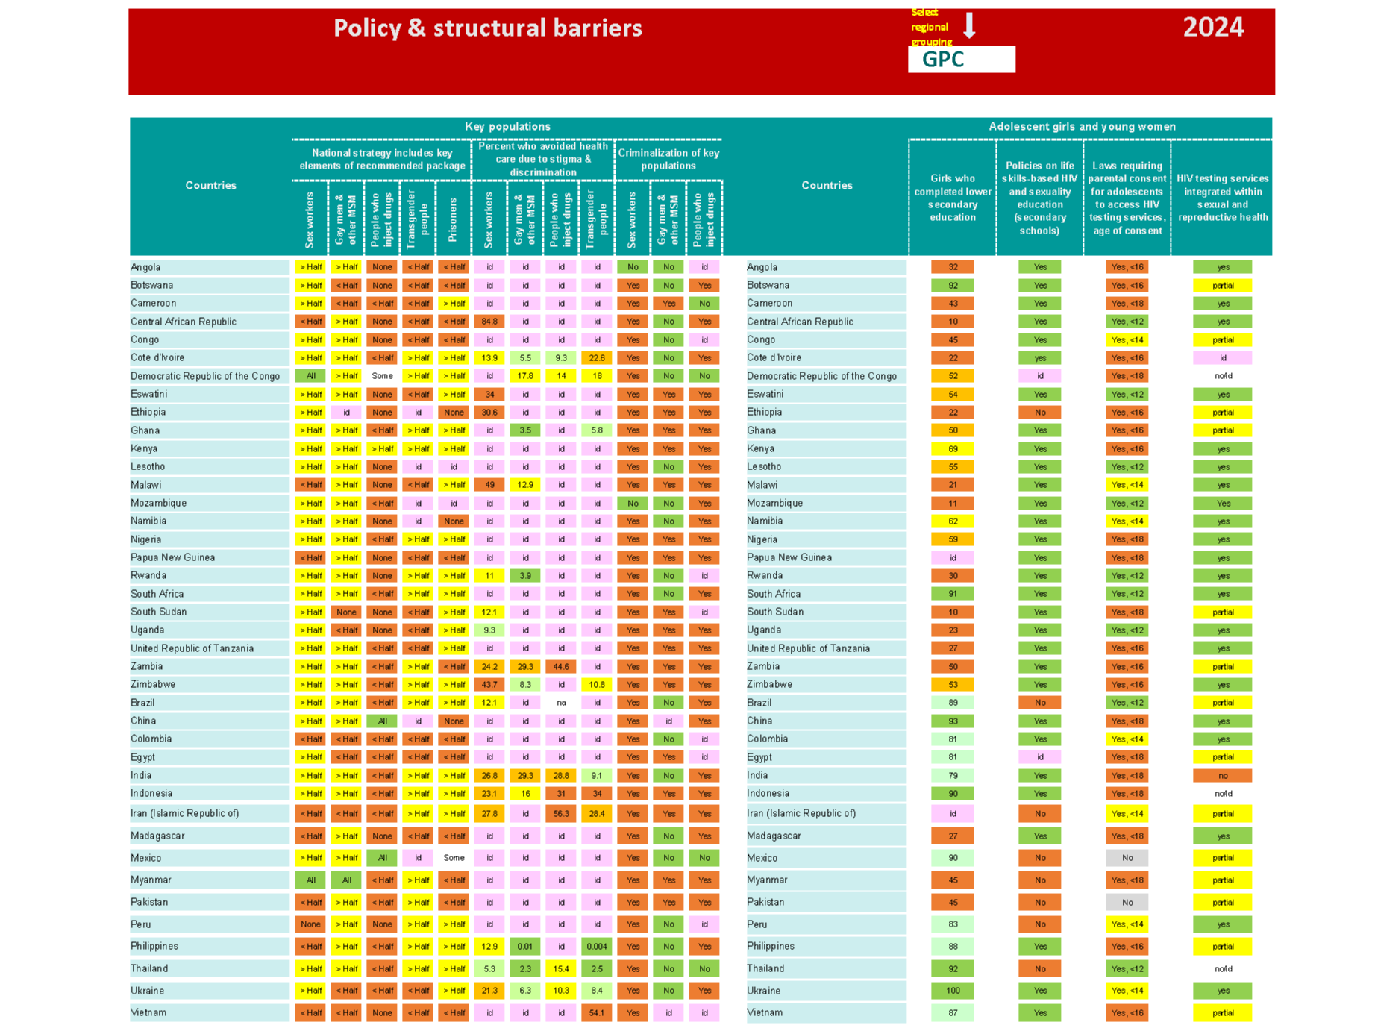This screenshot has width=1375, height=1031.
Task: Click Peru's 'Yes, <14' consent cell
Action: 1127,924
